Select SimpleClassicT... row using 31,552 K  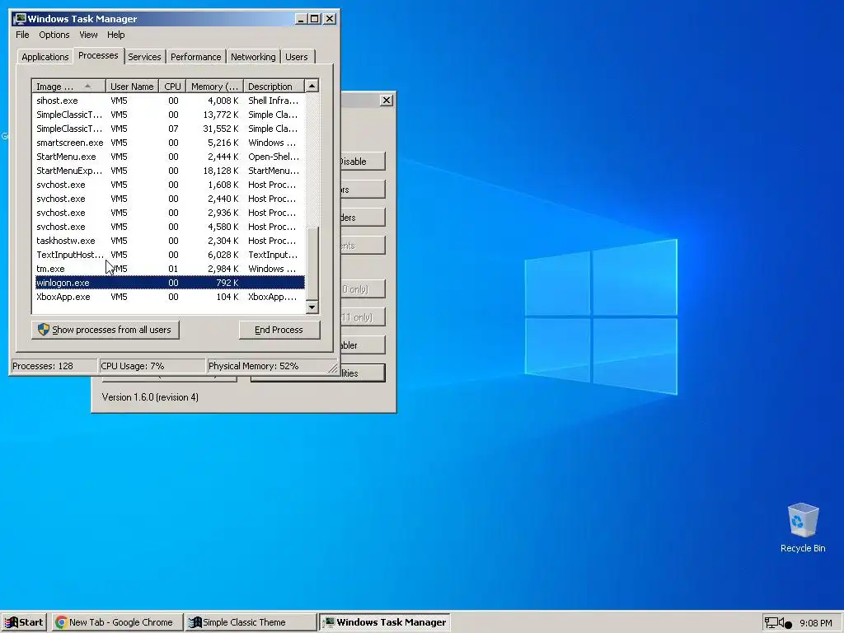click(170, 129)
